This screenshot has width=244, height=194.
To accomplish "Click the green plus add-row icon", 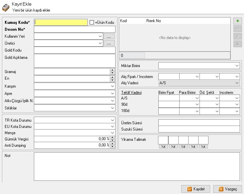I will (x=237, y=21).
